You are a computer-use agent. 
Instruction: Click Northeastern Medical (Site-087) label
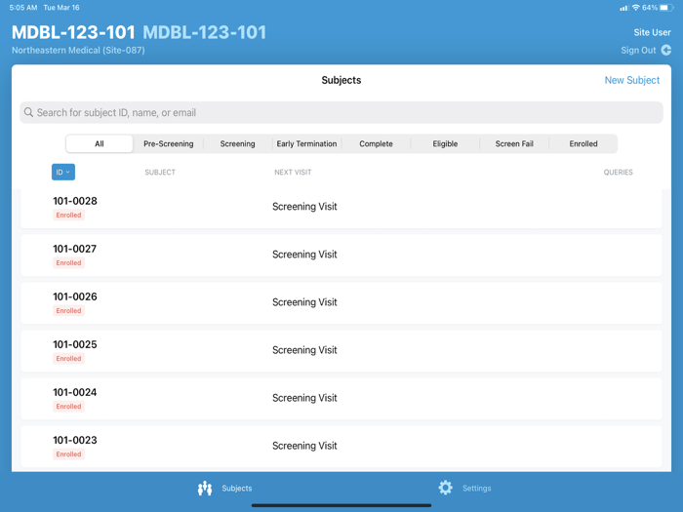(78, 51)
